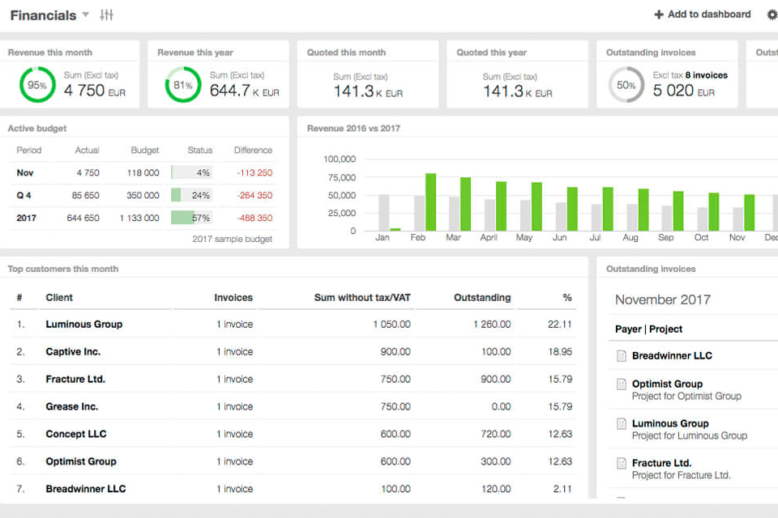Click the 8 invoices label in Outstanding invoices

(x=707, y=75)
